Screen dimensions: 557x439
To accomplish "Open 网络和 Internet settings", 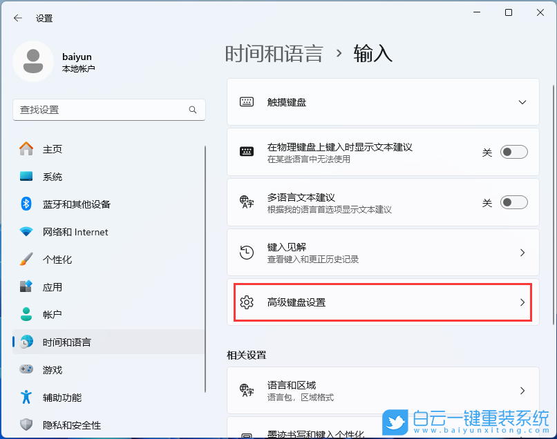I will [76, 232].
